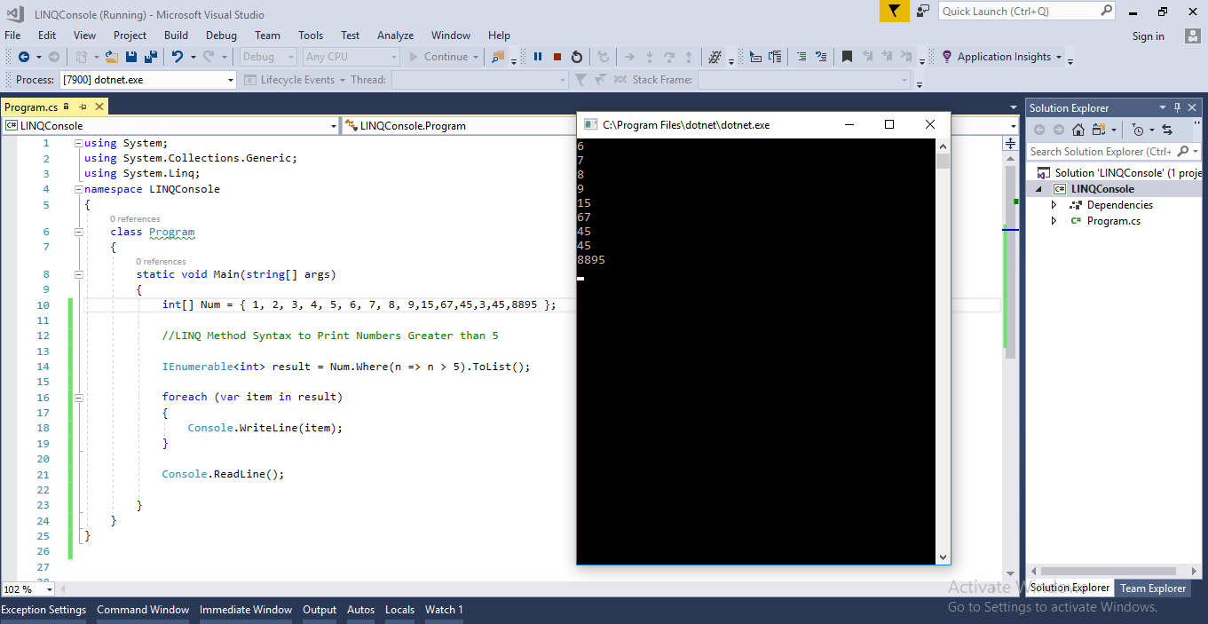
Task: Pause debugging with the Break All icon
Action: pyautogui.click(x=538, y=57)
